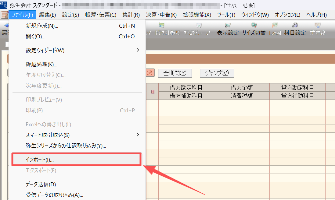Open the オプション(L) menu

[287, 15]
